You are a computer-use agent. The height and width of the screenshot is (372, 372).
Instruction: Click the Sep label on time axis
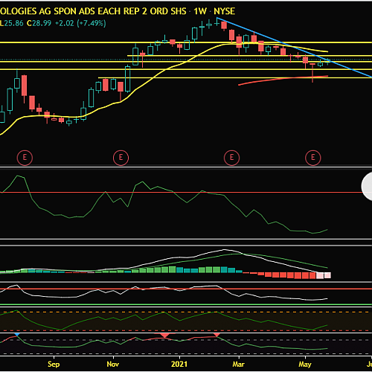click(54, 365)
